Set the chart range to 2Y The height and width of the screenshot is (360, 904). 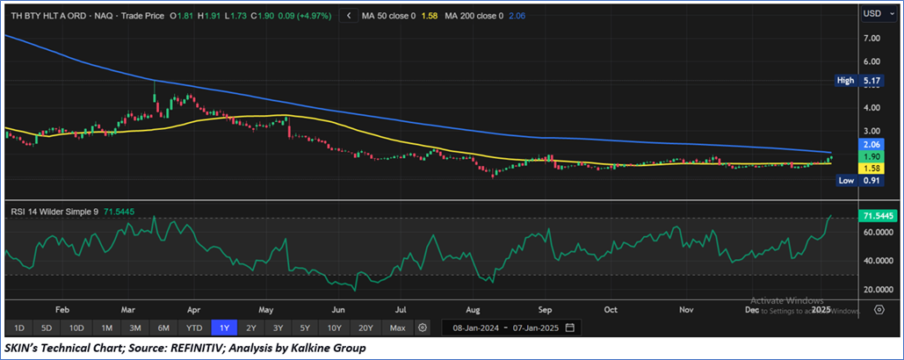(251, 328)
